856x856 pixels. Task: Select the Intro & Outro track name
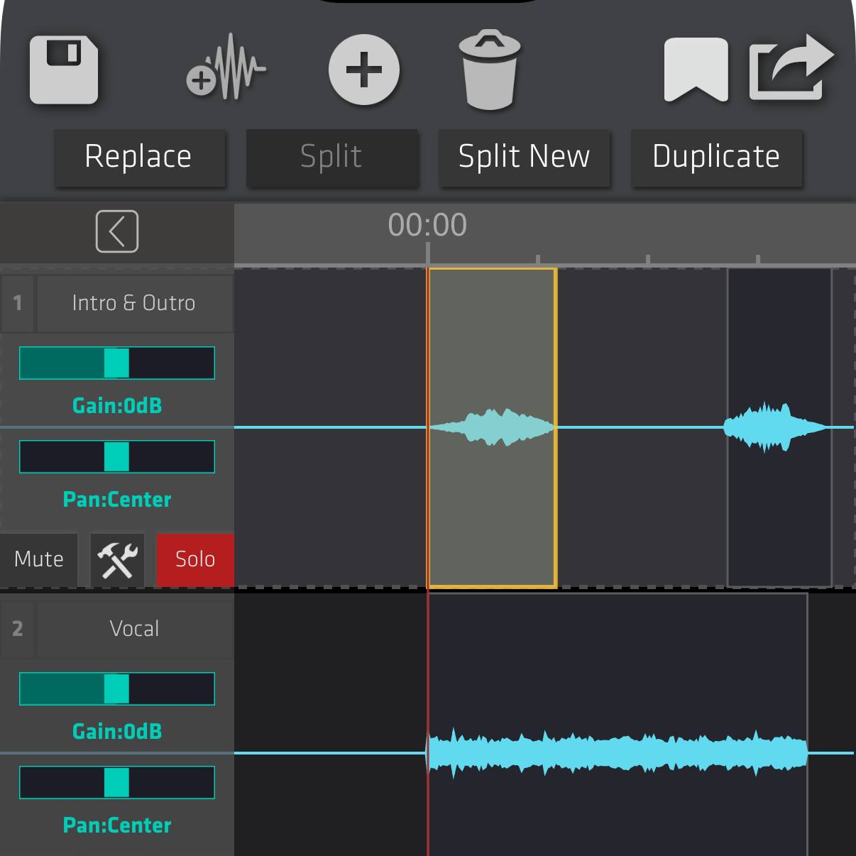134,303
